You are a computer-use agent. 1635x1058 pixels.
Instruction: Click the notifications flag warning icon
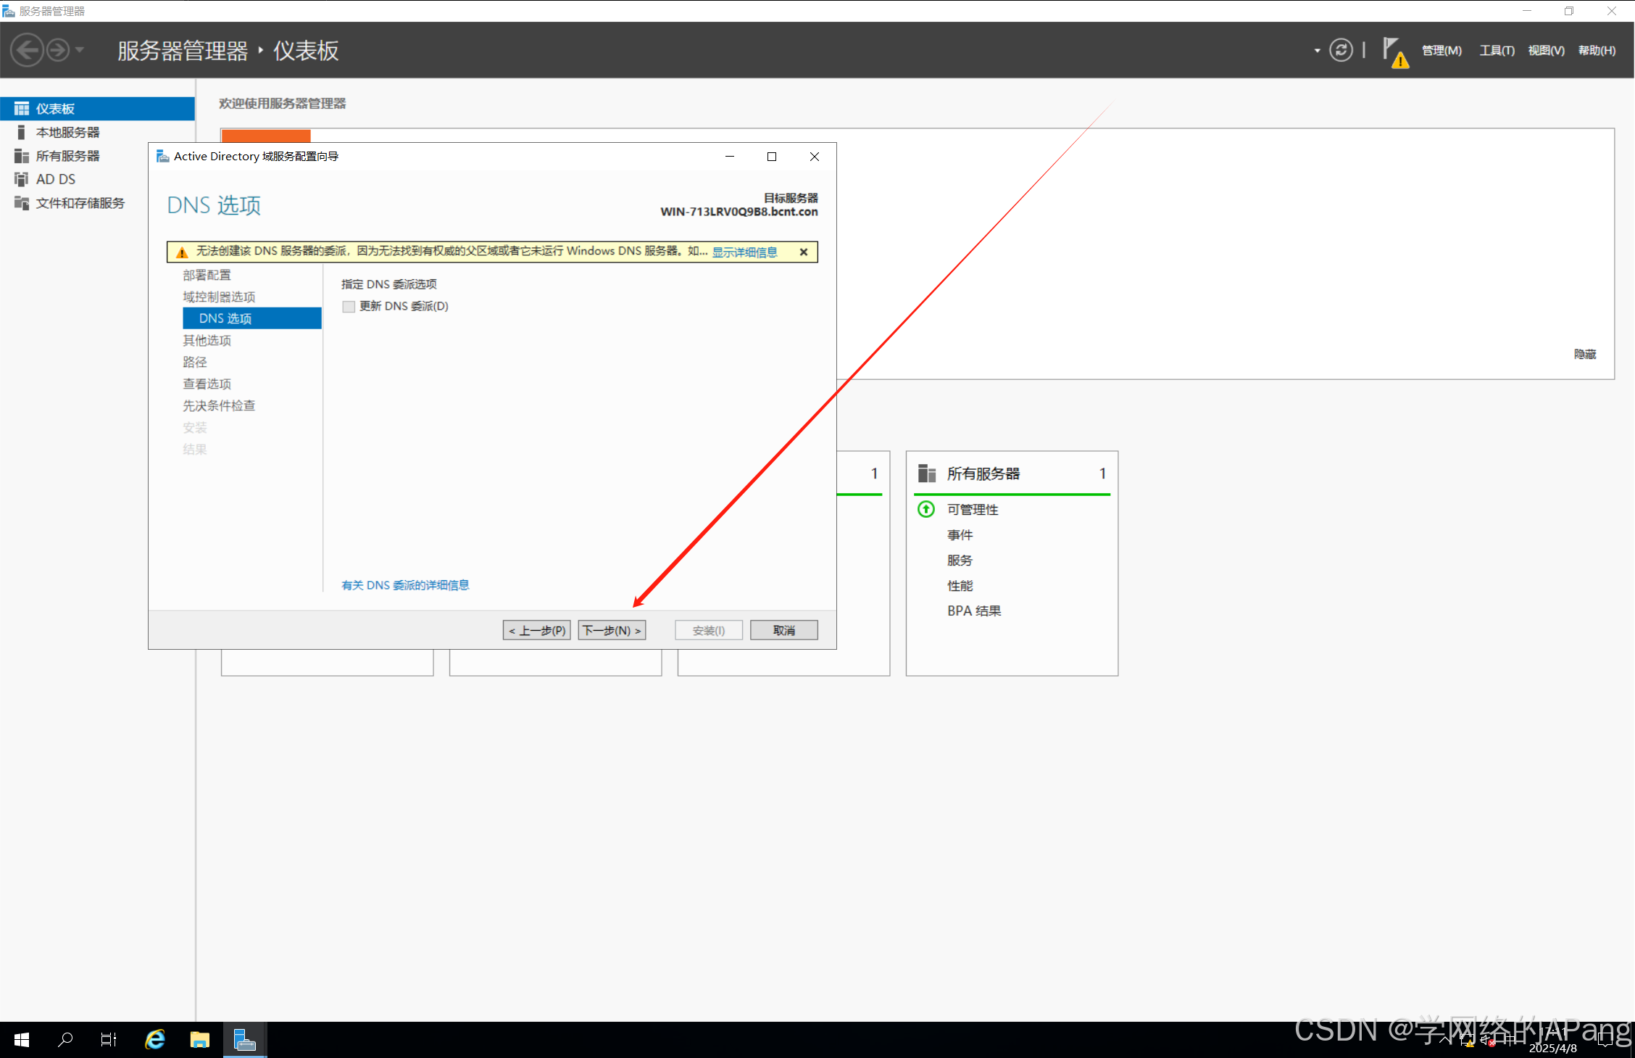click(1394, 52)
